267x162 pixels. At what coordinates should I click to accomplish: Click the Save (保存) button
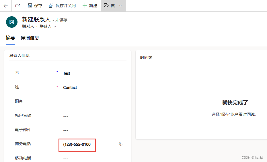pyautogui.click(x=35, y=6)
